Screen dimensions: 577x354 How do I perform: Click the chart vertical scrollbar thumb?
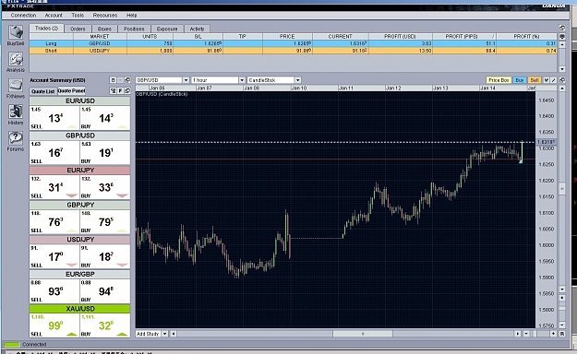562,188
